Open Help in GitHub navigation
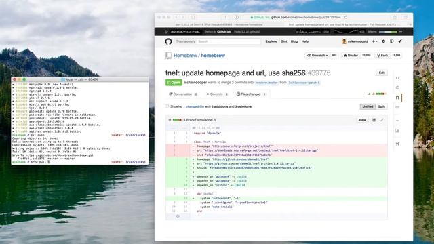This screenshot has width=434, height=244. [304, 41]
